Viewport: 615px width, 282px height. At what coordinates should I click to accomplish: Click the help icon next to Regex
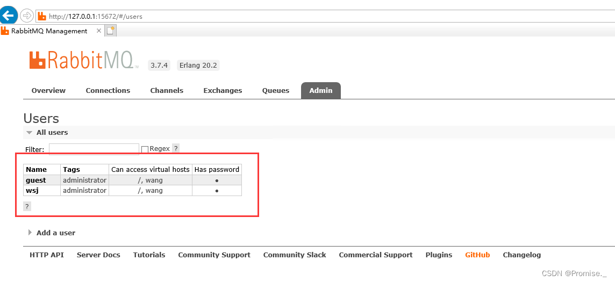[176, 148]
